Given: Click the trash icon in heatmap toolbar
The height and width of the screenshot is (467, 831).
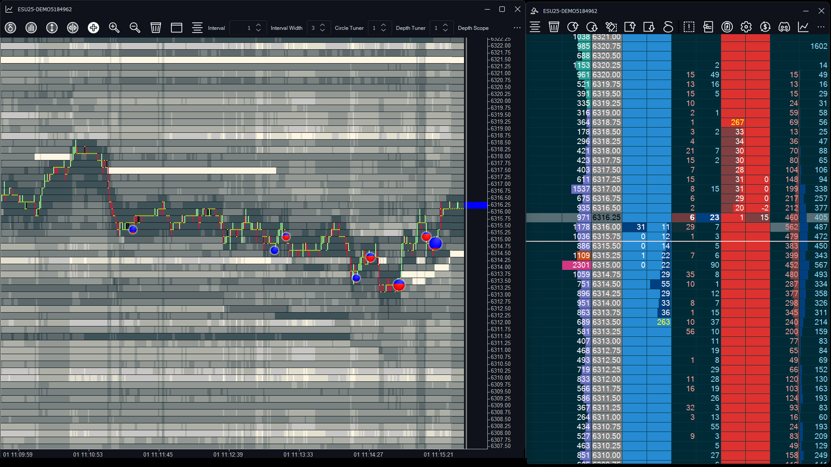Looking at the screenshot, I should 156,28.
